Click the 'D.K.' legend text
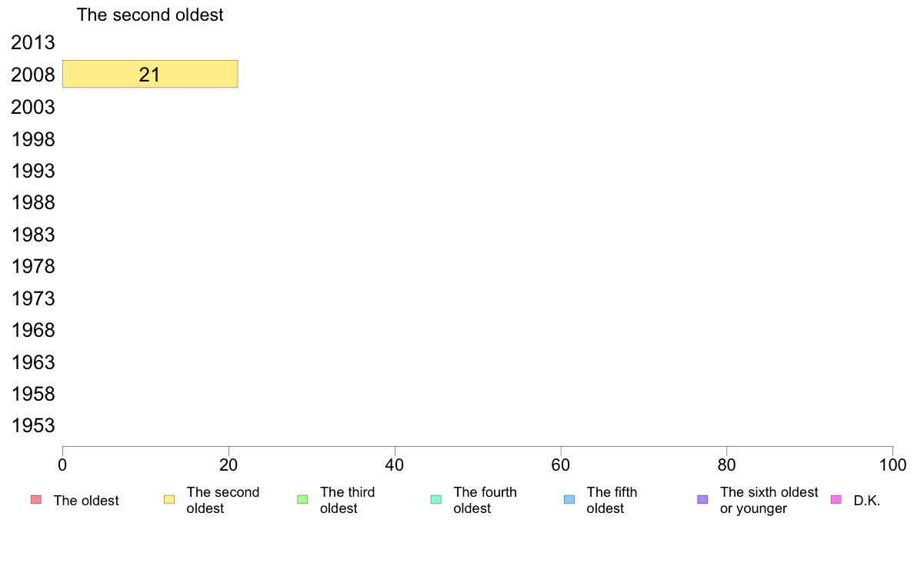Viewport: 914px width, 566px height. click(866, 501)
